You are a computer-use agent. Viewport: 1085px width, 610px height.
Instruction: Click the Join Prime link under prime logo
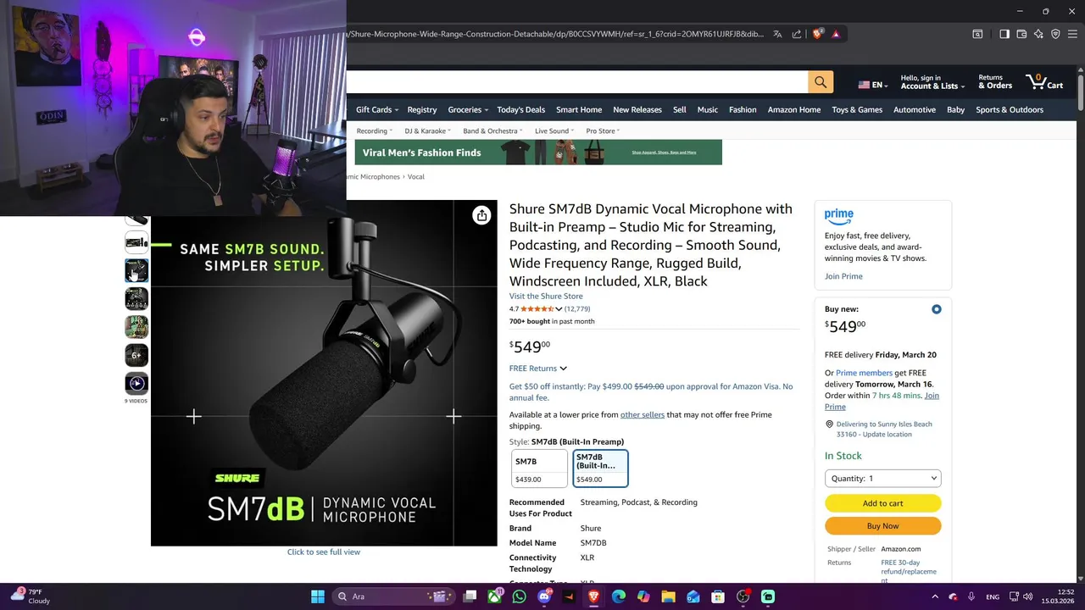click(843, 276)
